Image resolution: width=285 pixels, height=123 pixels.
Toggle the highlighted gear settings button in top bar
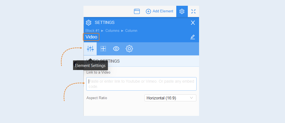(x=182, y=12)
